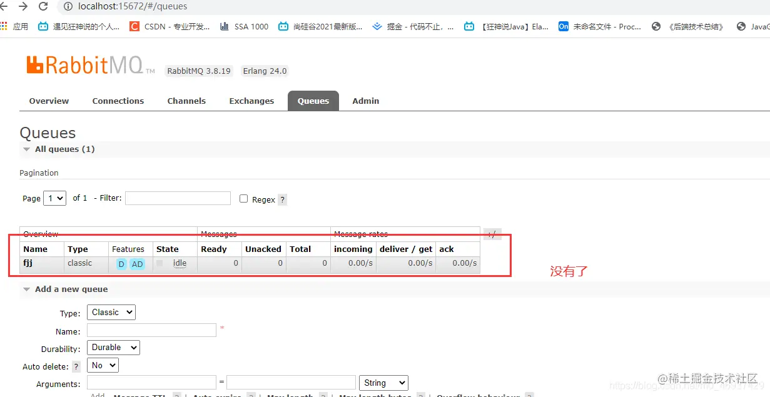770x397 pixels.
Task: Open the fjj queue link
Action: [x=28, y=263]
